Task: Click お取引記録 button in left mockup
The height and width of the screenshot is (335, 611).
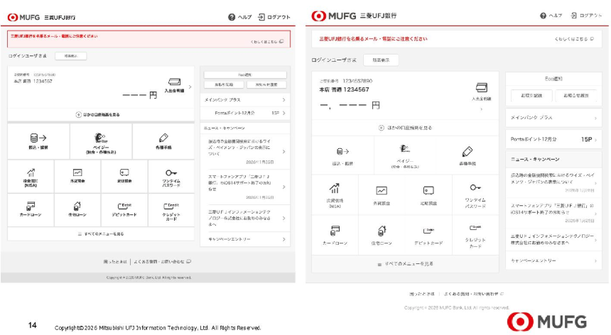Action: point(224,84)
